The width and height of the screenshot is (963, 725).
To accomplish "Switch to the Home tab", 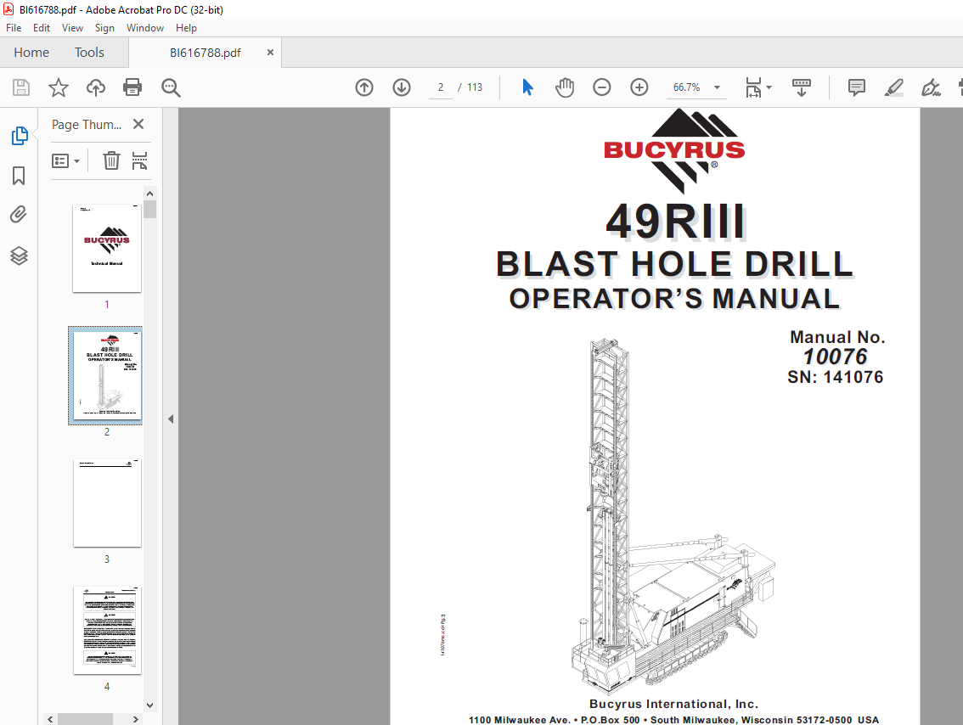I will click(x=31, y=52).
